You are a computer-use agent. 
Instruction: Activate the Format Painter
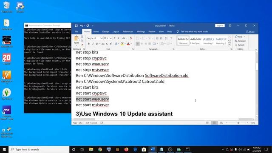[82, 45]
